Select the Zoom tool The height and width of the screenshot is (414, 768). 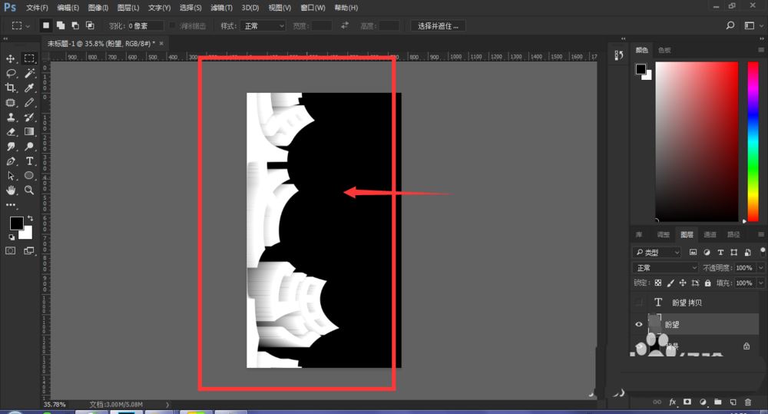29,190
